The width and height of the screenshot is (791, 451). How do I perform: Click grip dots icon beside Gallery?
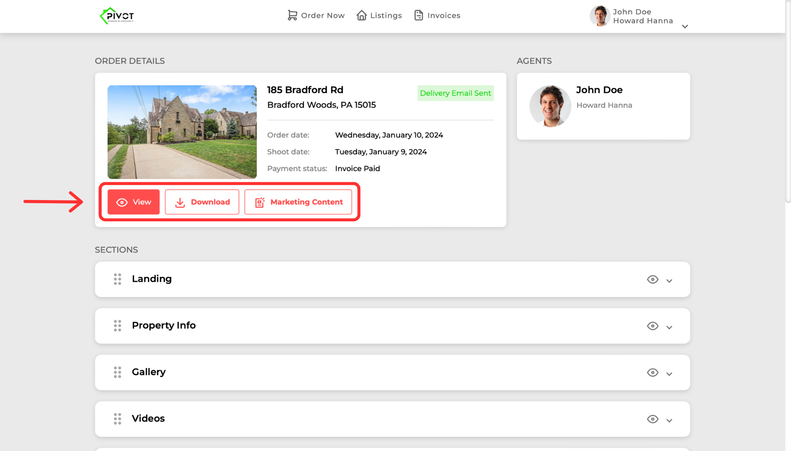click(117, 372)
